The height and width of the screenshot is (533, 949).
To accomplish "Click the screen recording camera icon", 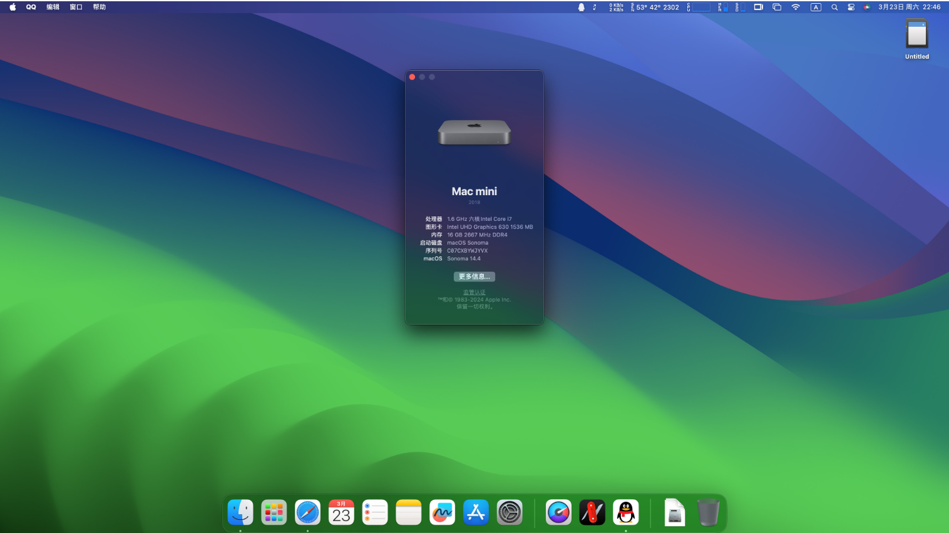I will pyautogui.click(x=759, y=7).
